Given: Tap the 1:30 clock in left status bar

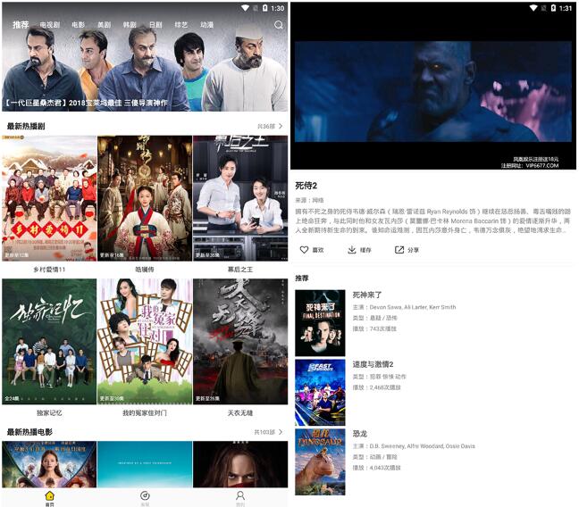Looking at the screenshot, I should point(278,8).
